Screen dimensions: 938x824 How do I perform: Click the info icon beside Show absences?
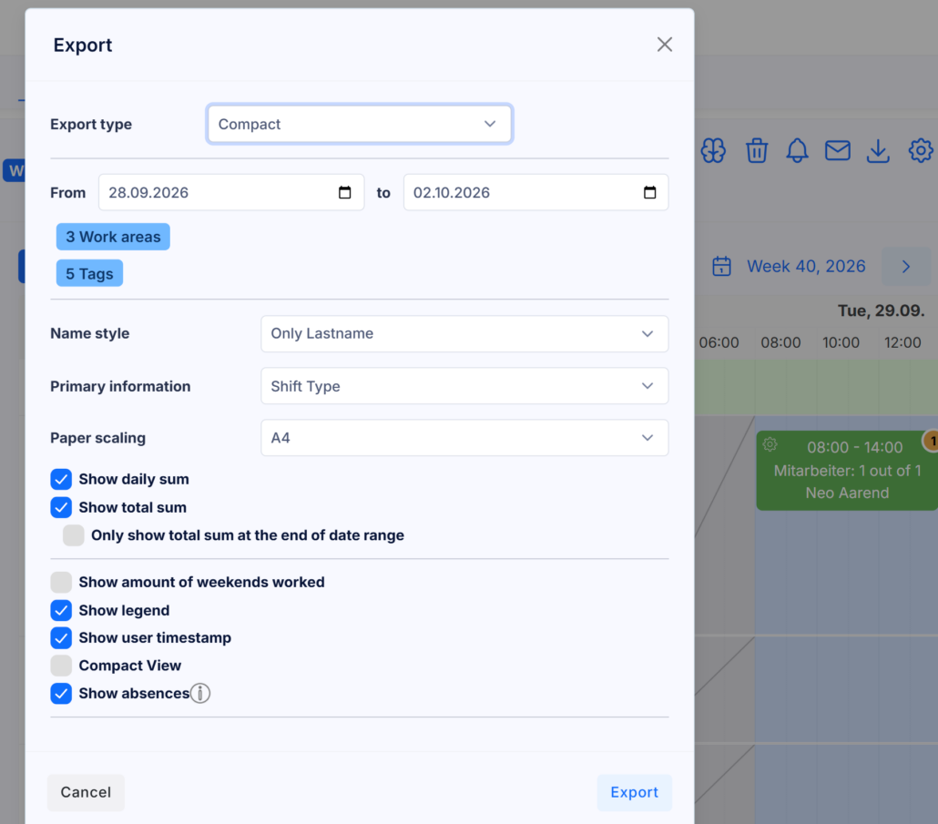click(200, 694)
